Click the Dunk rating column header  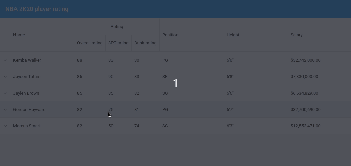(146, 43)
